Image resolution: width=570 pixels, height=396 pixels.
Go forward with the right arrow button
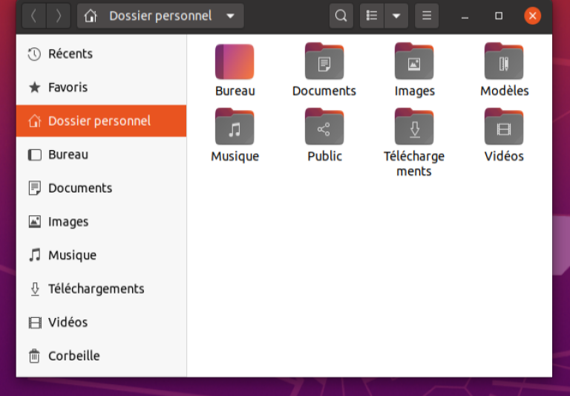[x=59, y=16]
